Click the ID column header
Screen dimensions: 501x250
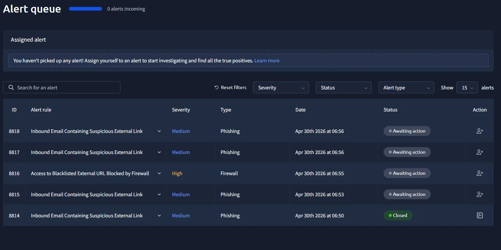tap(14, 110)
